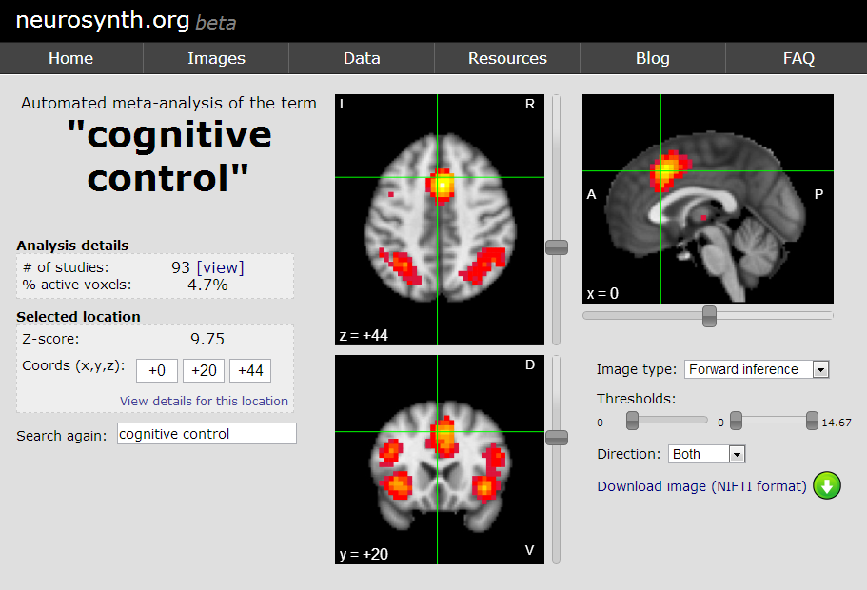Image resolution: width=867 pixels, height=590 pixels.
Task: Click the +44 z-coordinate button
Action: tap(249, 370)
